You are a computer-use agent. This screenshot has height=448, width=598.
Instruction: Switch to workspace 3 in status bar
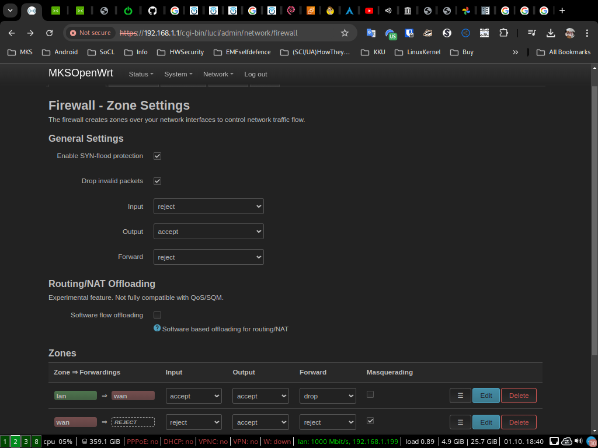coord(26,442)
